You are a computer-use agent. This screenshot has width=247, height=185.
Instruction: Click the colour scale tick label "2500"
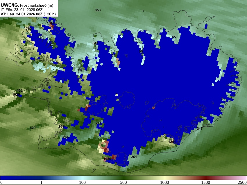242,182
